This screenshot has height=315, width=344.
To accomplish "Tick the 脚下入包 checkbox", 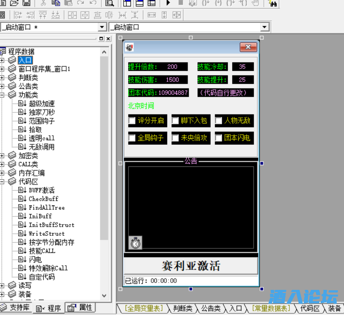I will (175, 120).
